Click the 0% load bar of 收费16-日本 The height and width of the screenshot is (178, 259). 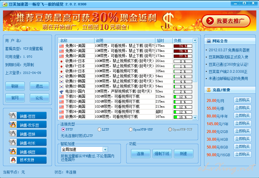click(183, 61)
